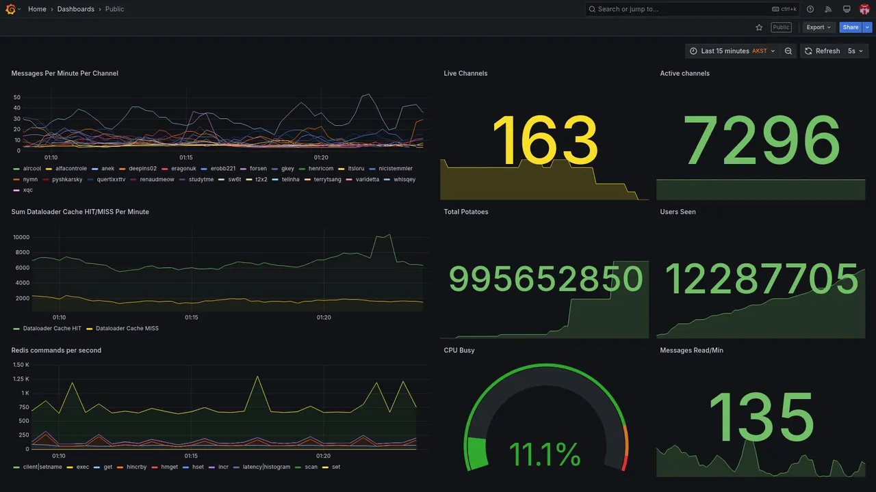Click color marker next to hmget
The width and height of the screenshot is (876, 492).
[154, 467]
